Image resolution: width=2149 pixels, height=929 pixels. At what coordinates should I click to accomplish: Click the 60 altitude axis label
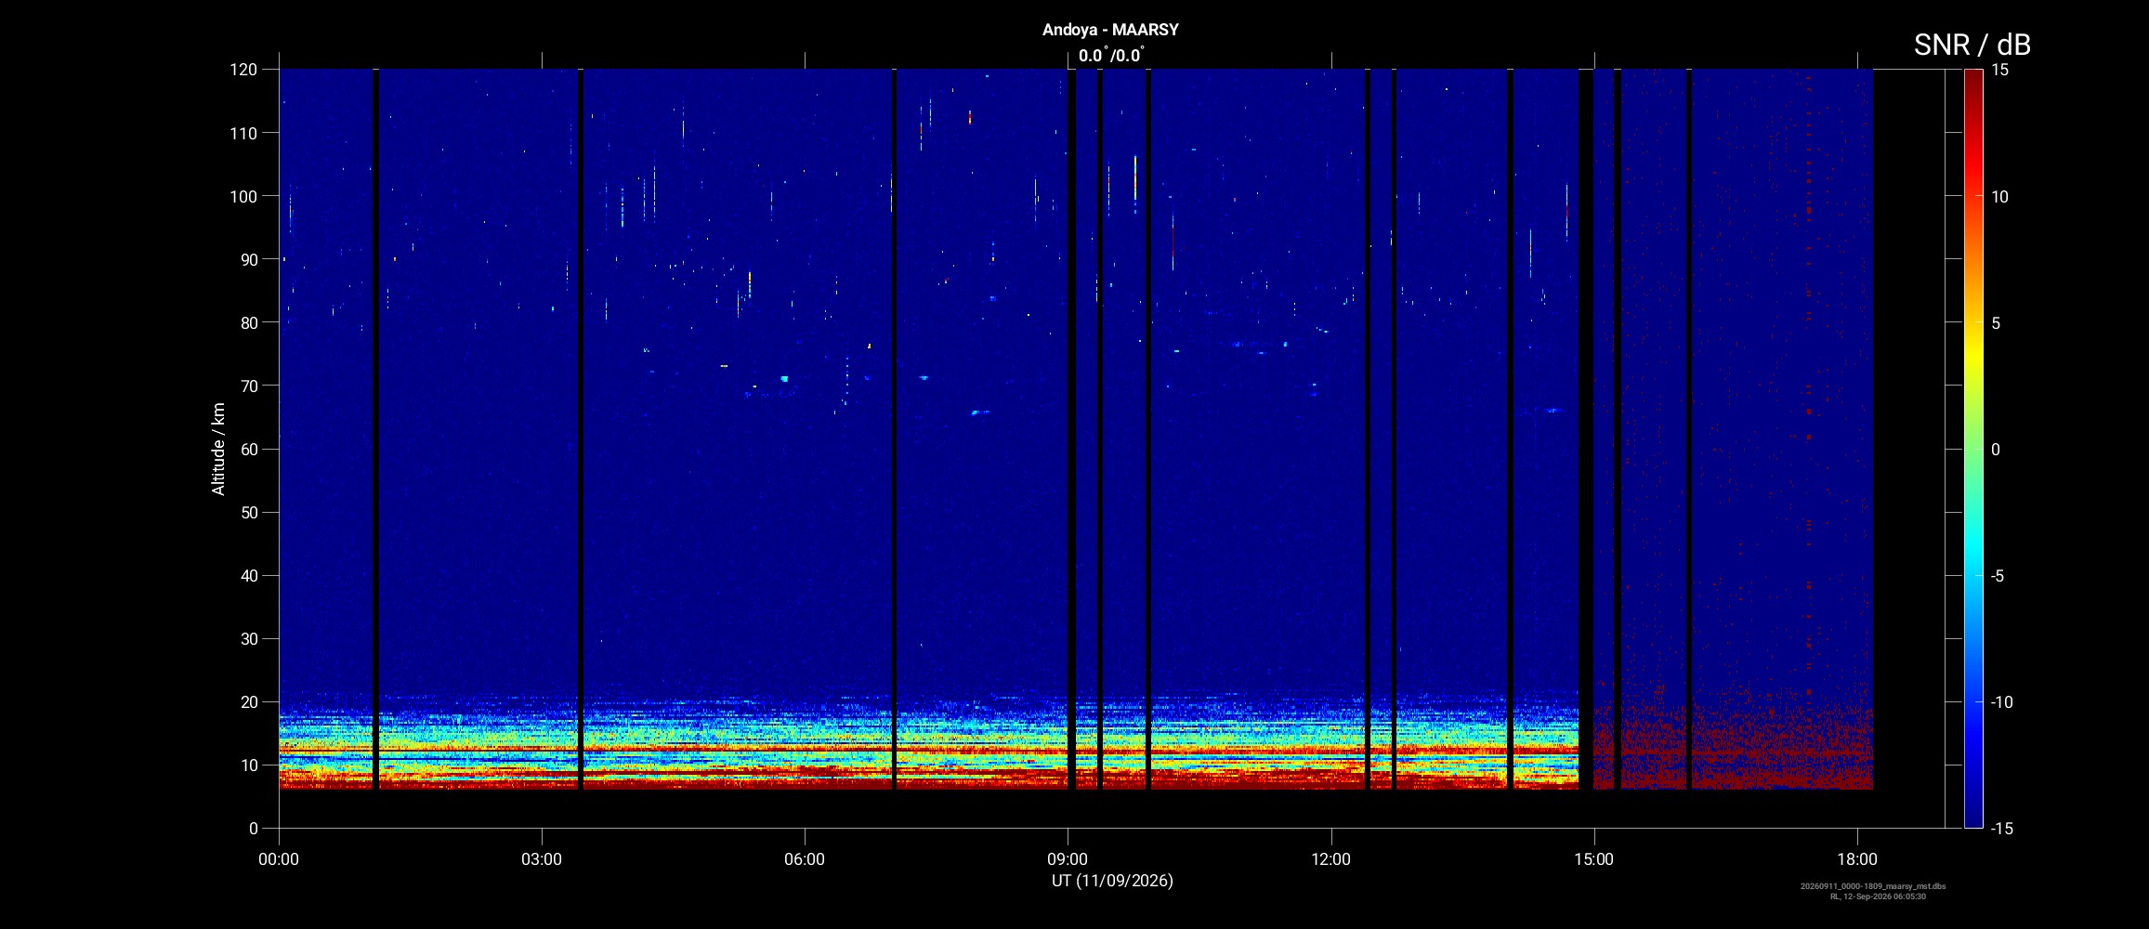click(249, 450)
